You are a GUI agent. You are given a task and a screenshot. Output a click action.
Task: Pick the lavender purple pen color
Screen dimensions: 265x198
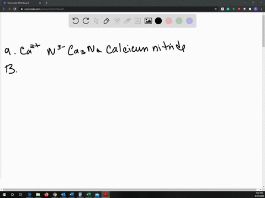[189, 21]
